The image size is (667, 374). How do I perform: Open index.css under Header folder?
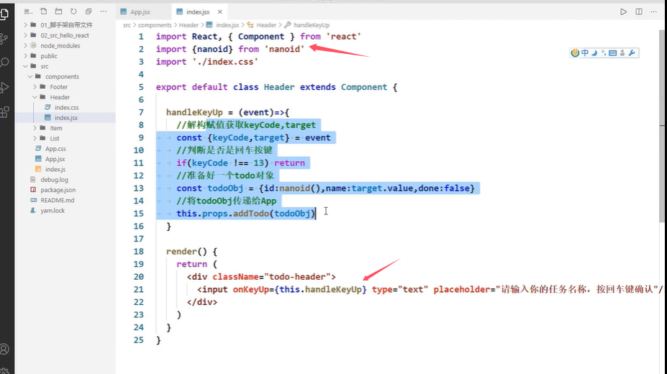(66, 108)
